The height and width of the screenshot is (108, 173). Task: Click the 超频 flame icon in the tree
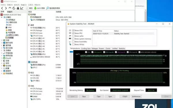coord(7,30)
